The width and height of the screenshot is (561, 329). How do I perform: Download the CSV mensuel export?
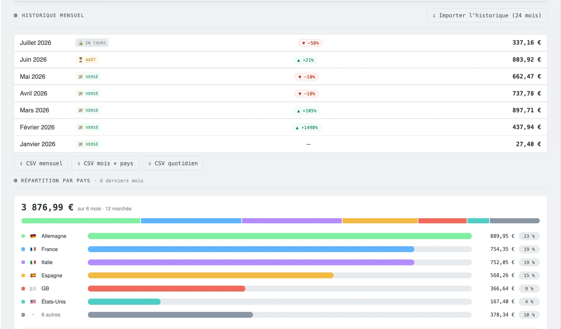tap(41, 163)
